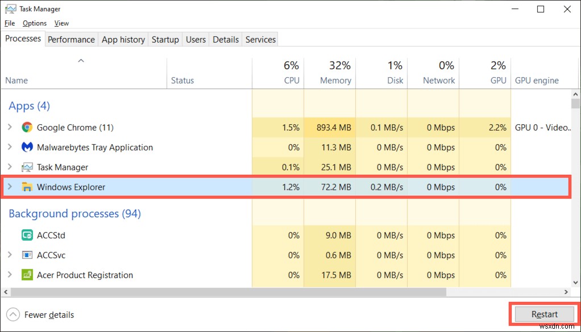Image resolution: width=581 pixels, height=332 pixels.
Task: Expand the Google Chrome process group
Action: click(10, 127)
